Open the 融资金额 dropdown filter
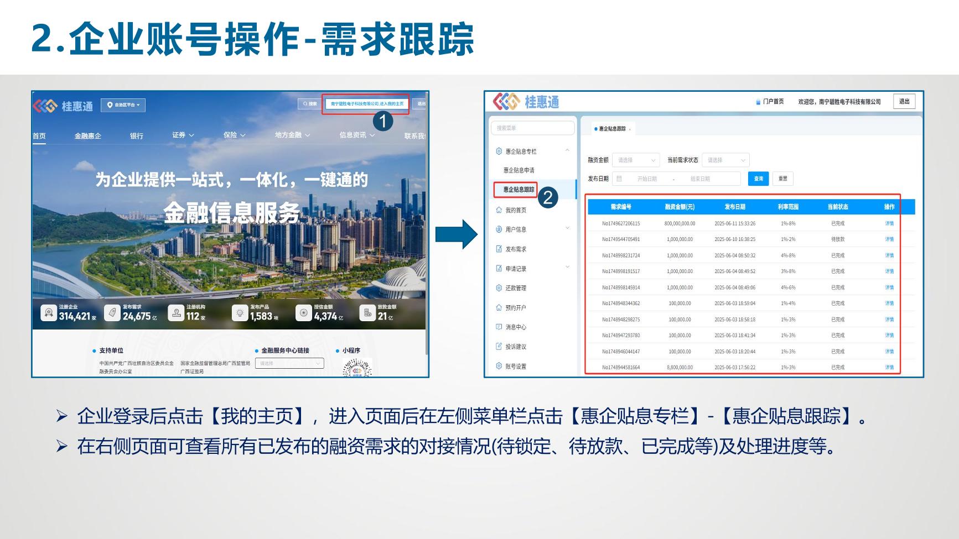Viewport: 959px width, 539px height. coord(635,160)
